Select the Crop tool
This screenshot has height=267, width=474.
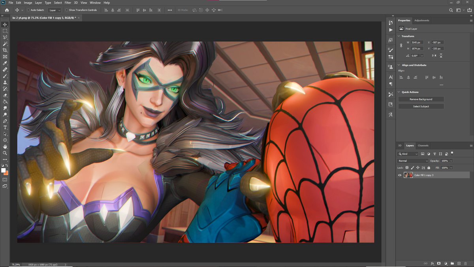point(5,50)
